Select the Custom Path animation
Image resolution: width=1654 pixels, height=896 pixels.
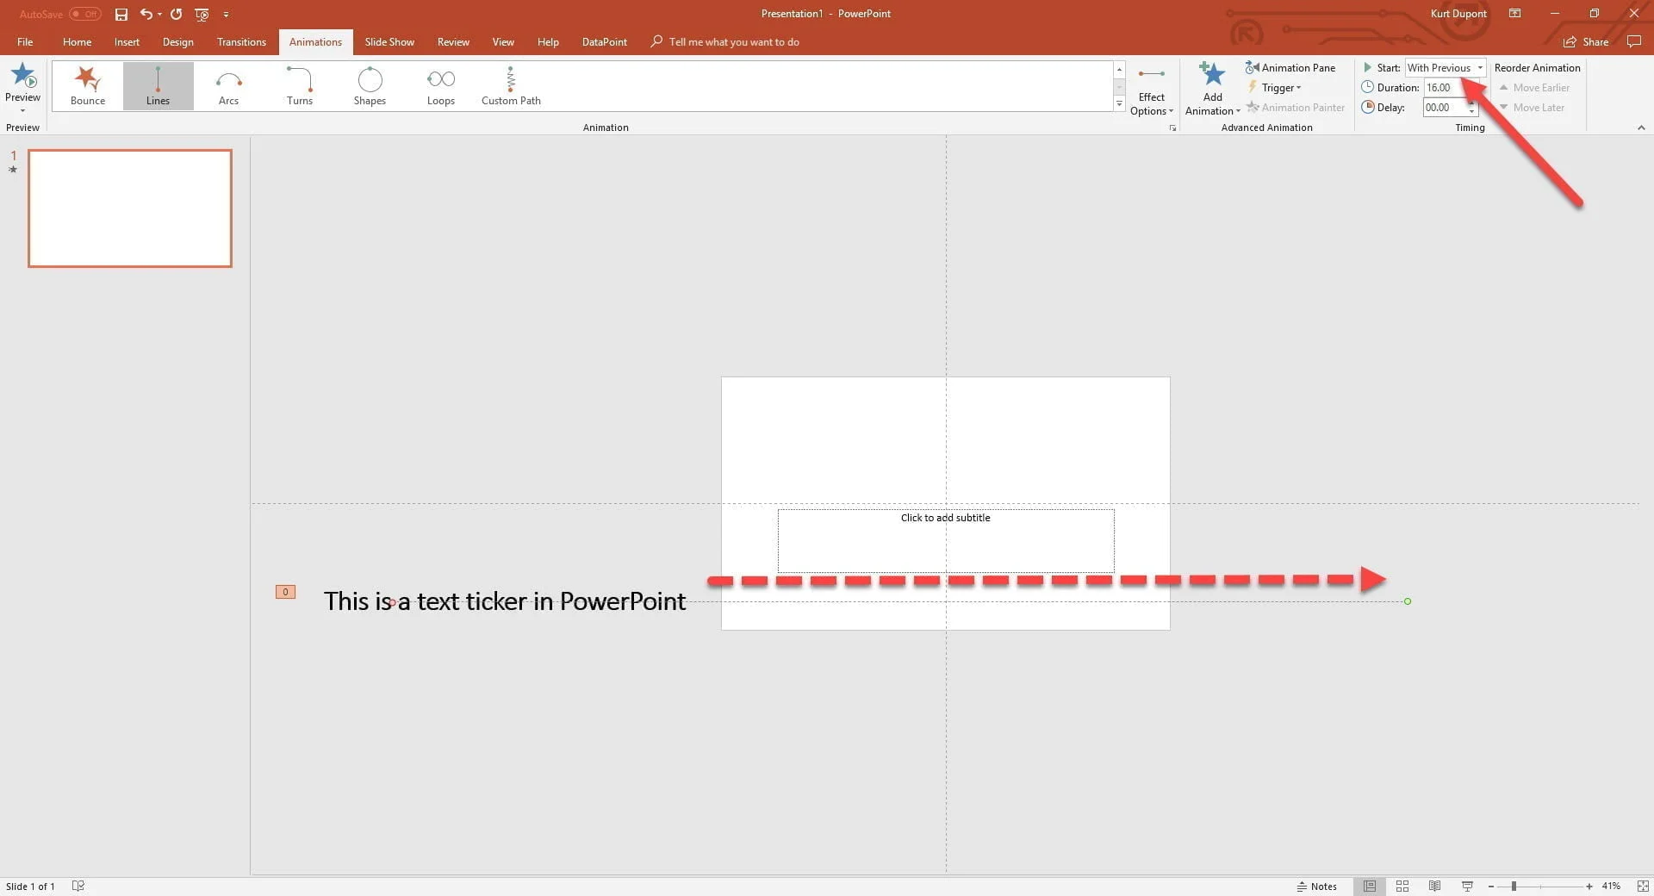pos(511,86)
